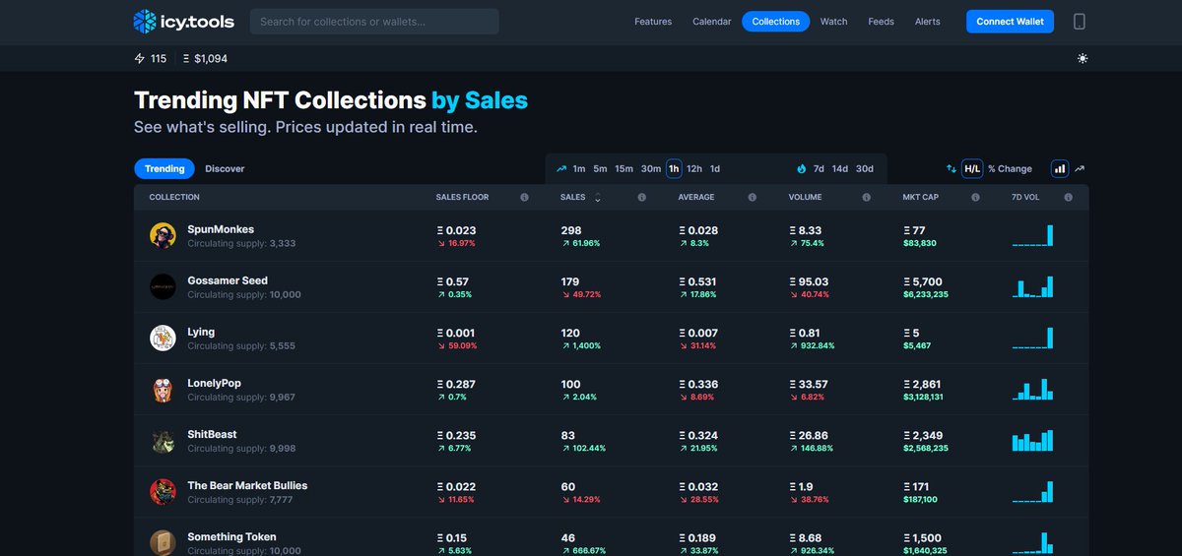Select 1h timeframe

[x=674, y=169]
